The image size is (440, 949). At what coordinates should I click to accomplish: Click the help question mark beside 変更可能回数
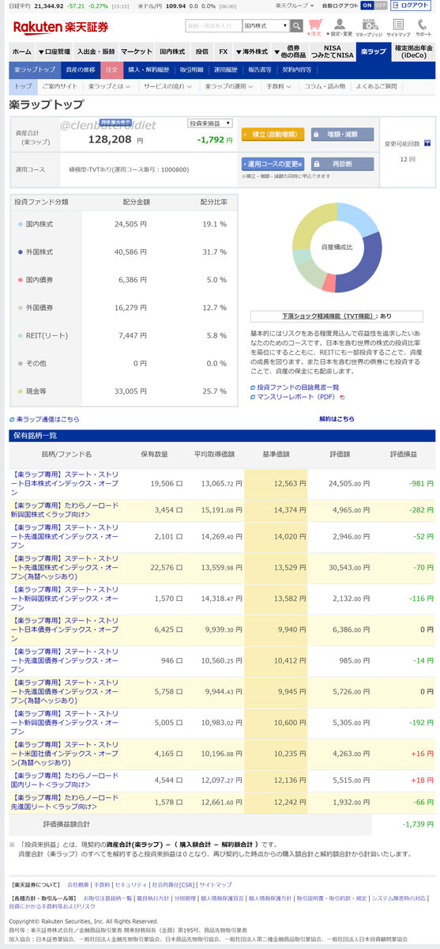pyautogui.click(x=427, y=143)
